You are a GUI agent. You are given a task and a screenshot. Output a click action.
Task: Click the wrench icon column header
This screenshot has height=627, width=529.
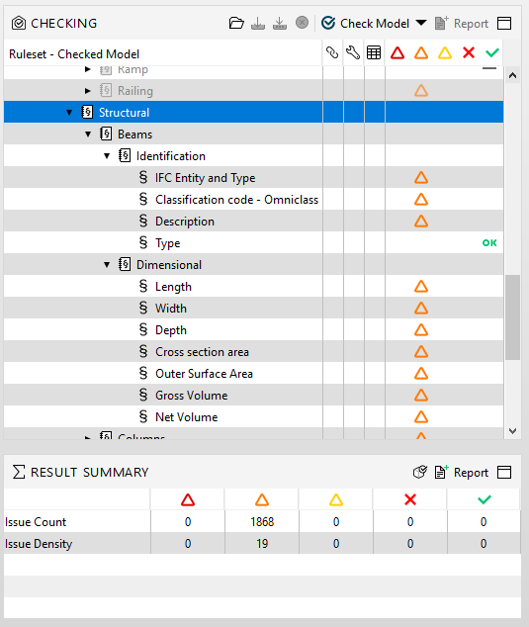coord(353,52)
